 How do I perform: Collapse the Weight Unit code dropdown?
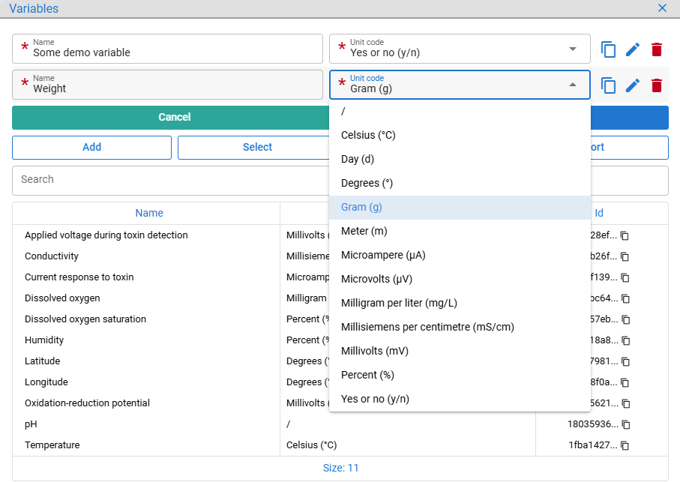[x=573, y=85]
